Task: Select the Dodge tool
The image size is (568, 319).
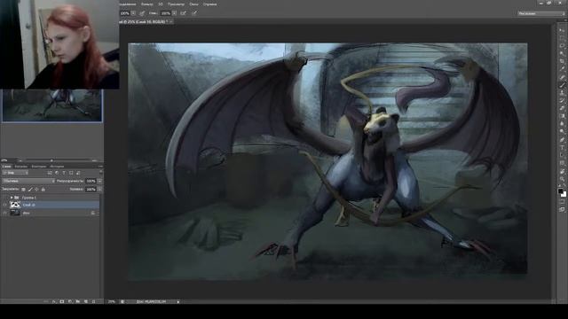Action: click(x=562, y=132)
